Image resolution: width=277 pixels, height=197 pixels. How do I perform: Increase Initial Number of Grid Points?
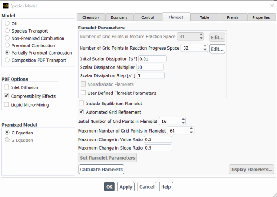click(183, 119)
